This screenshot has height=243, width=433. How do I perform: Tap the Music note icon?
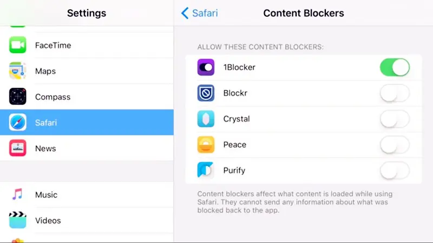click(x=18, y=194)
